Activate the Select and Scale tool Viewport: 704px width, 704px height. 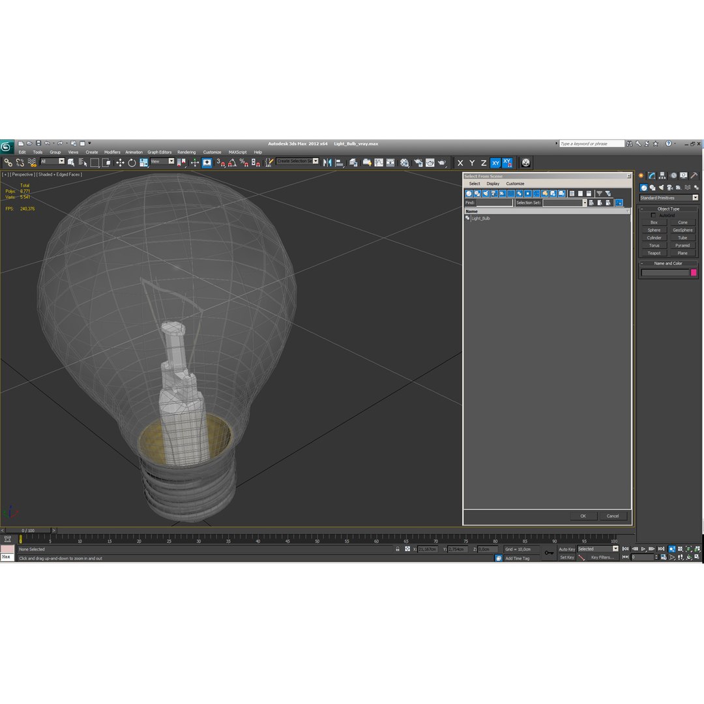[x=143, y=162]
